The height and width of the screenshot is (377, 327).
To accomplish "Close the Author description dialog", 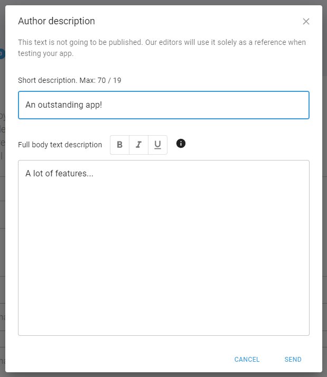I will point(306,22).
